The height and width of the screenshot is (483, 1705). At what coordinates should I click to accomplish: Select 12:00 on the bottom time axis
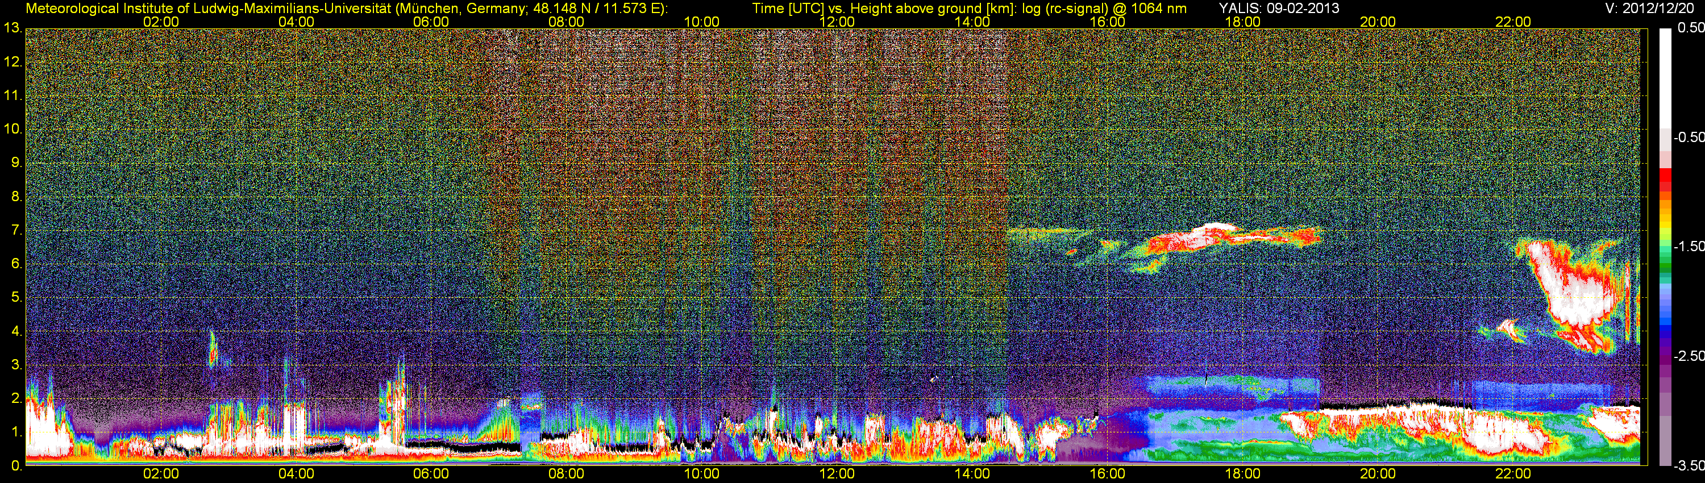click(x=837, y=474)
